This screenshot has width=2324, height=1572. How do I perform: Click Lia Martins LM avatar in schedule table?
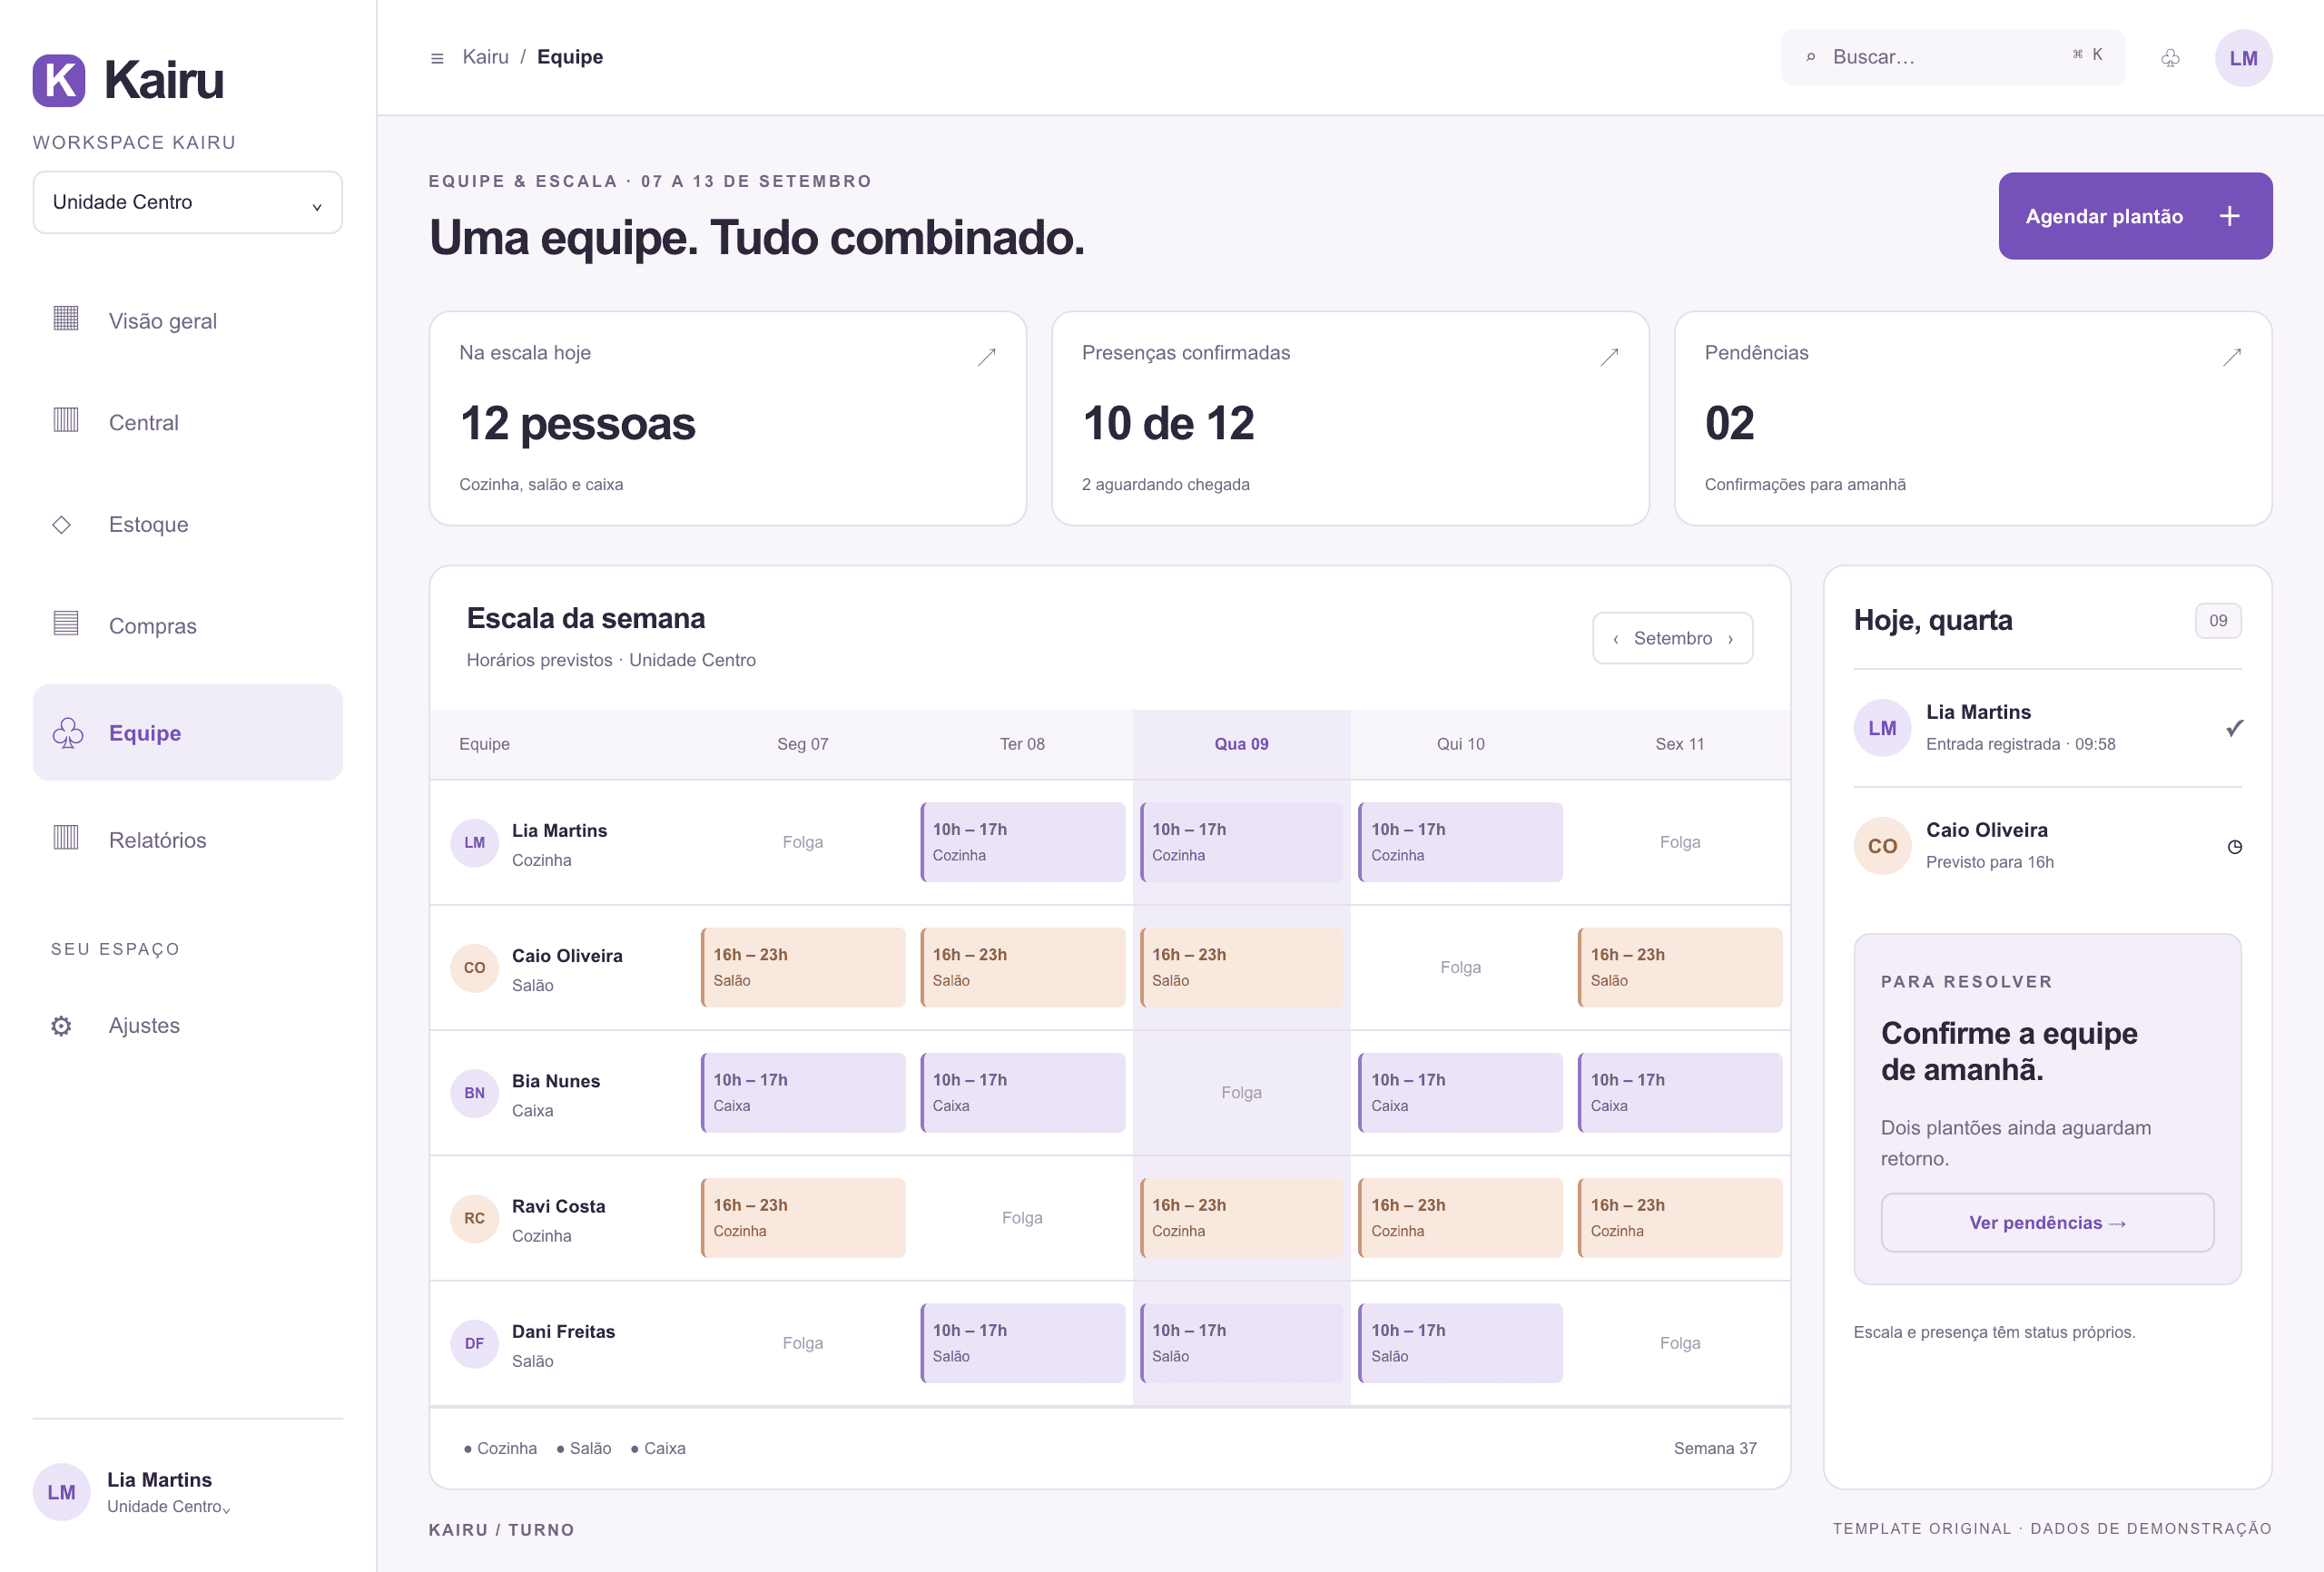point(475,843)
